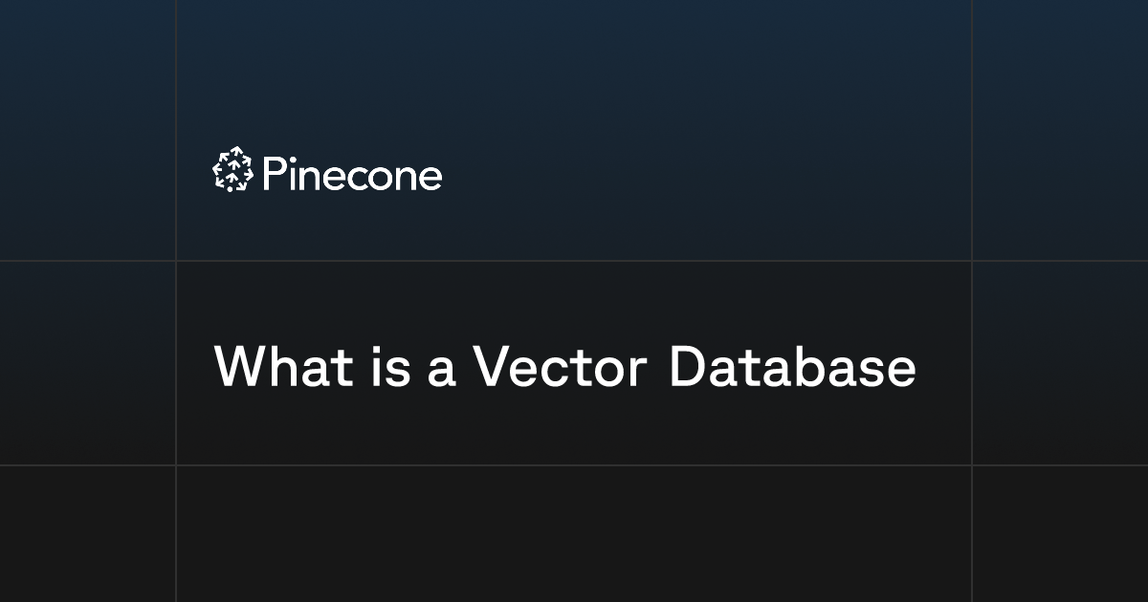Click the word "Database" in the title
The image size is (1148, 602).
793,367
